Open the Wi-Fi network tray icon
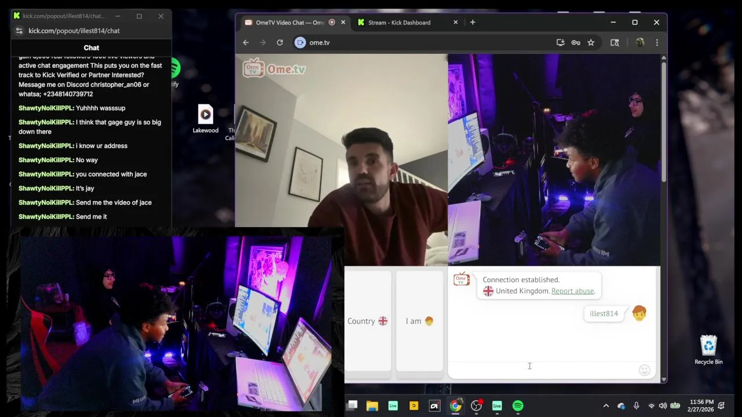Screen dimensions: 742x417 (x=651, y=406)
